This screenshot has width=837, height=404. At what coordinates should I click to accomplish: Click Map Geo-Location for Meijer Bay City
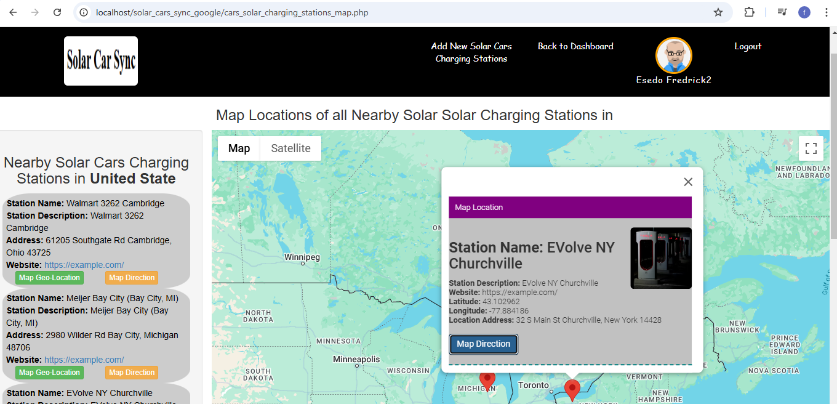pos(49,372)
